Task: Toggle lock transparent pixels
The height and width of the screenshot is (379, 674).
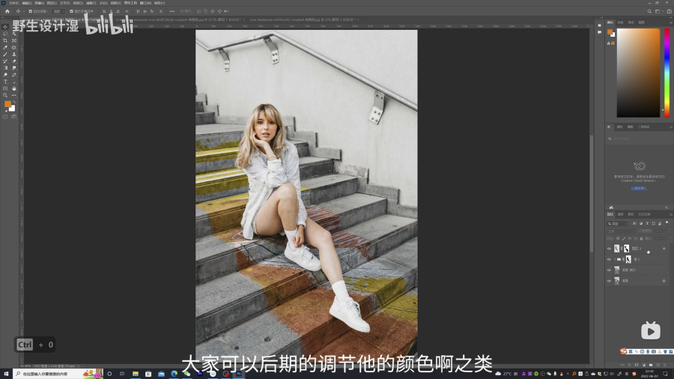Action: [618, 238]
